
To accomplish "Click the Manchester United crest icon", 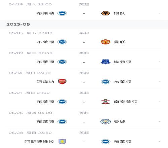I will coord(106,42).
